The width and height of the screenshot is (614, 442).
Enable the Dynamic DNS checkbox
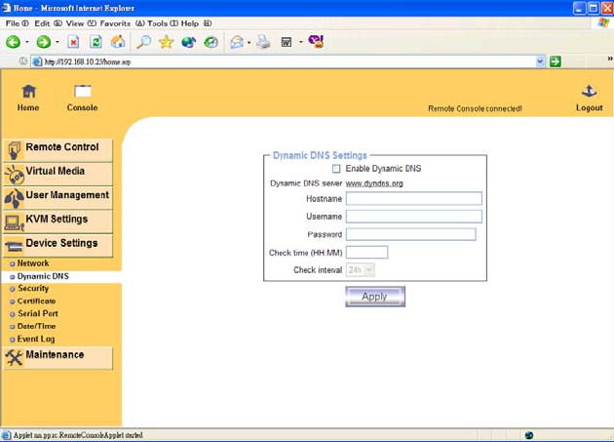[x=337, y=169]
